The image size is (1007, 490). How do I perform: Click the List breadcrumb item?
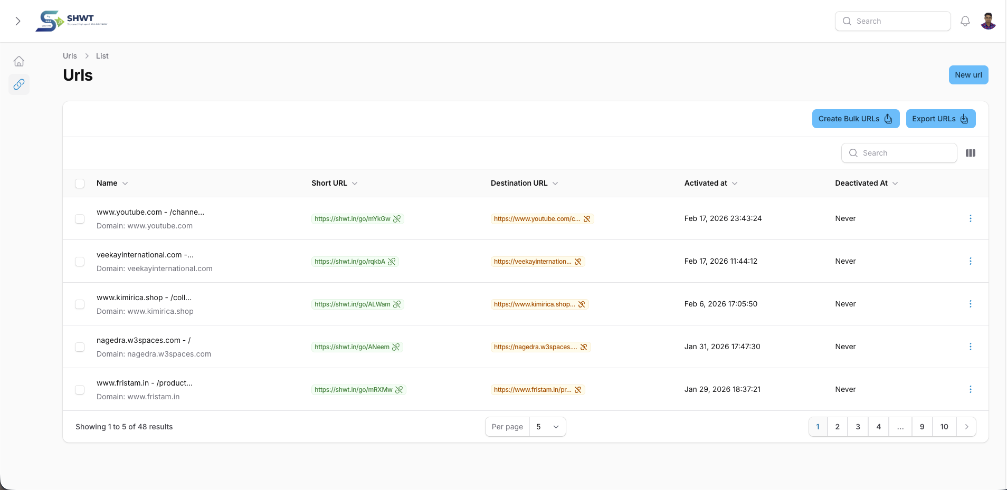click(x=102, y=56)
